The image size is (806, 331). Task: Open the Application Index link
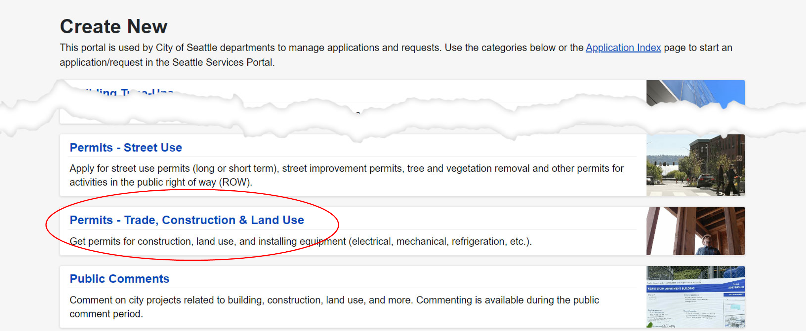(x=623, y=48)
